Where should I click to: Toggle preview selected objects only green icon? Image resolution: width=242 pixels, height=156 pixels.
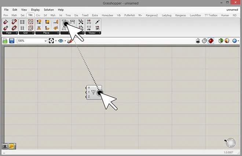pyautogui.click(x=220, y=41)
